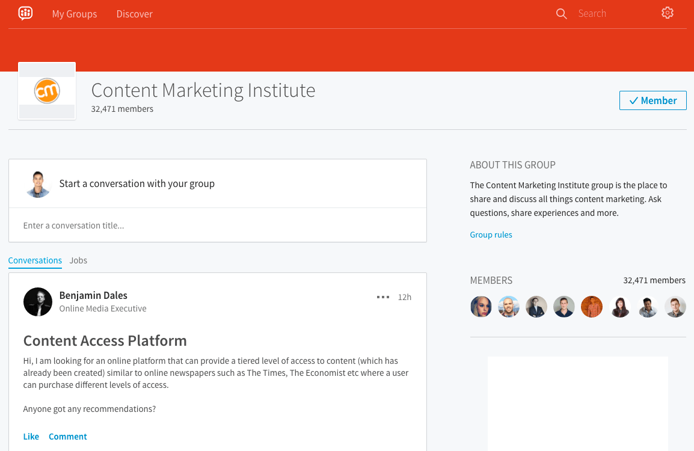This screenshot has width=694, height=451.
Task: Open the eighth member avatar of the man in a gray suit
Action: click(675, 307)
